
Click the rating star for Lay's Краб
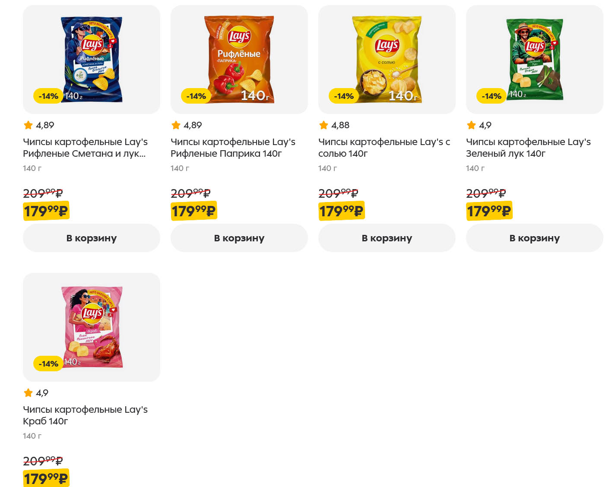pyautogui.click(x=29, y=393)
